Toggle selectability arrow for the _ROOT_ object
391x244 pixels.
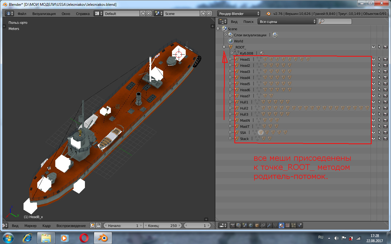(379, 47)
